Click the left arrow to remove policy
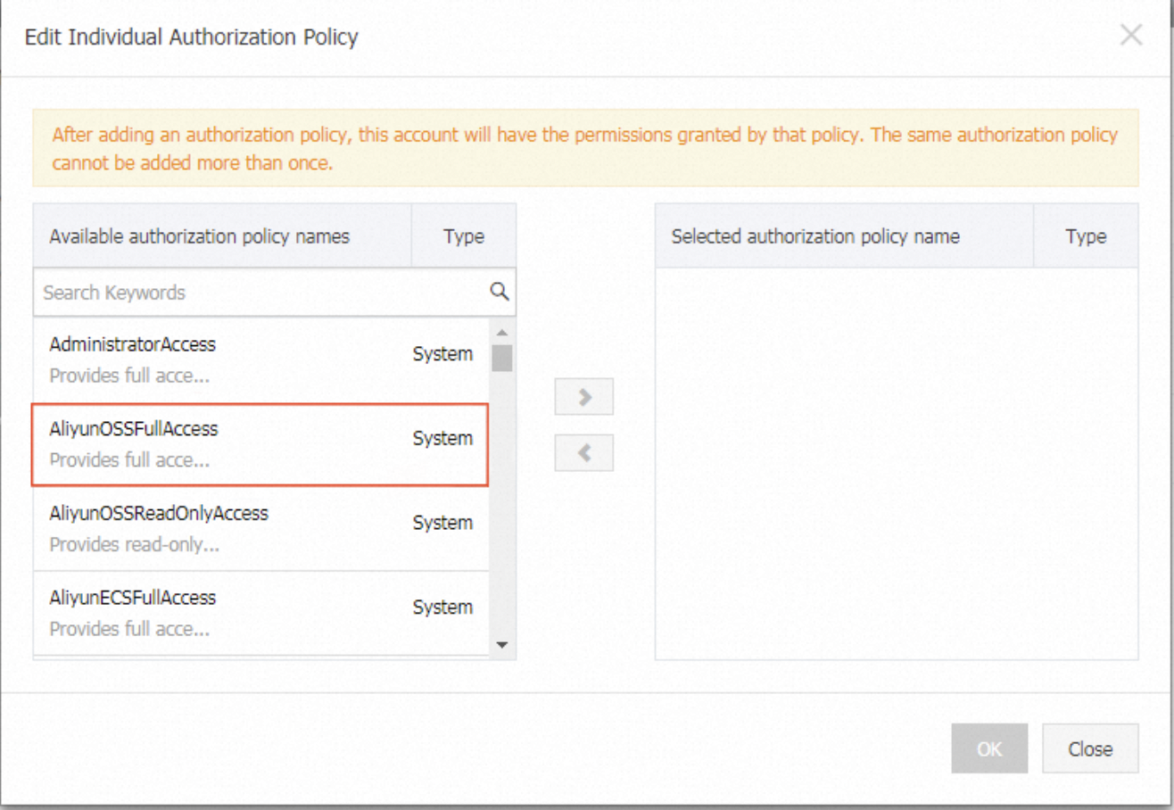This screenshot has width=1174, height=810. pyautogui.click(x=584, y=453)
